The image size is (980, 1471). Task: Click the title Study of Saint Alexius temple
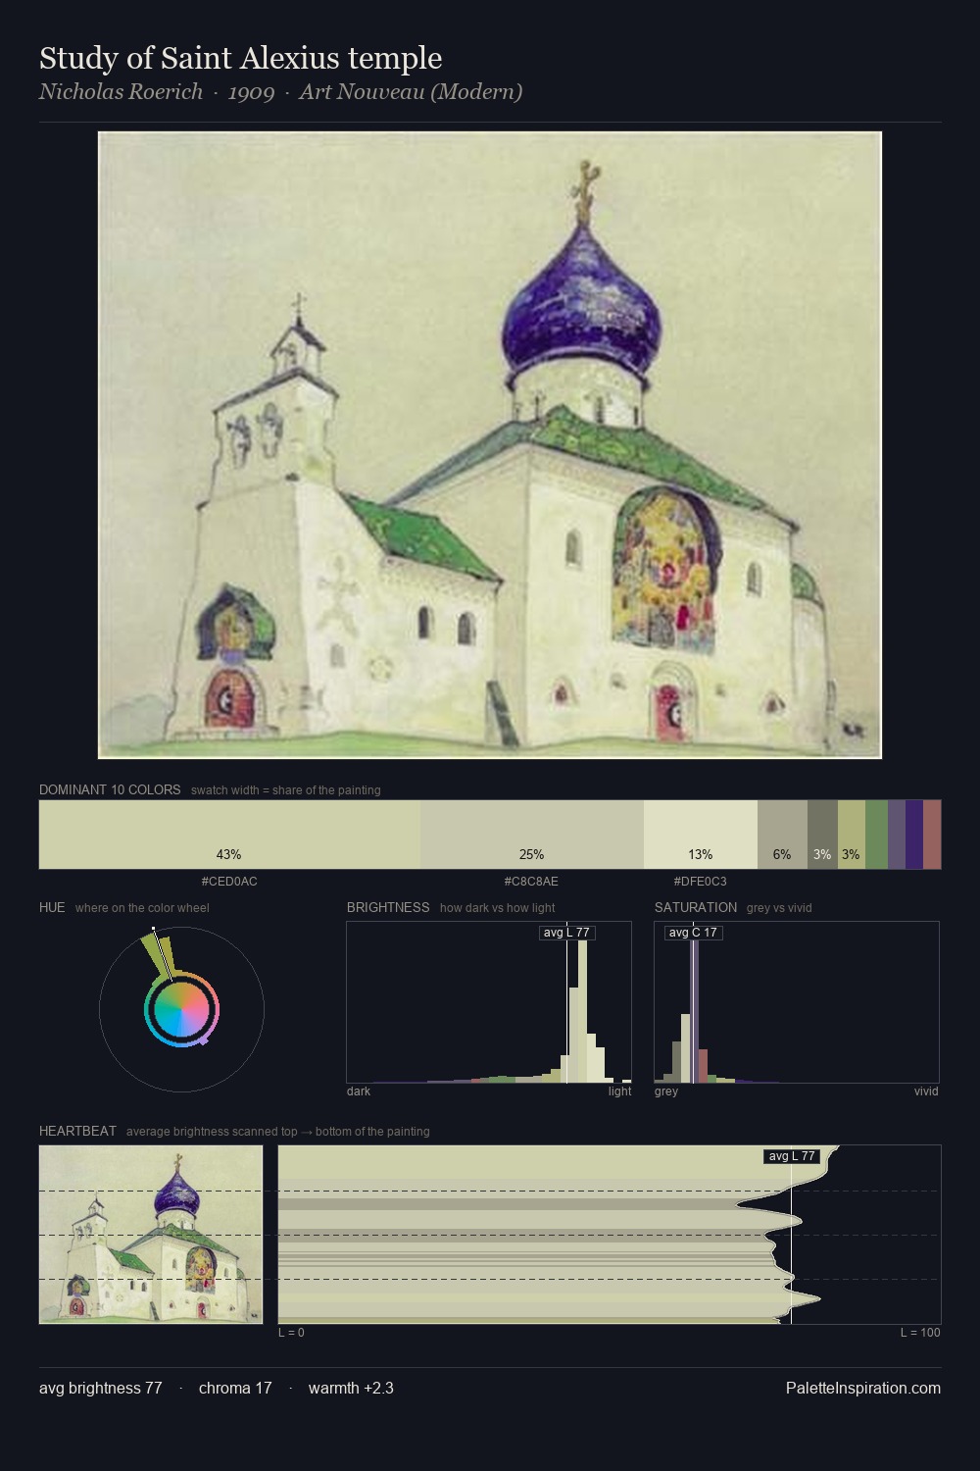pos(240,58)
